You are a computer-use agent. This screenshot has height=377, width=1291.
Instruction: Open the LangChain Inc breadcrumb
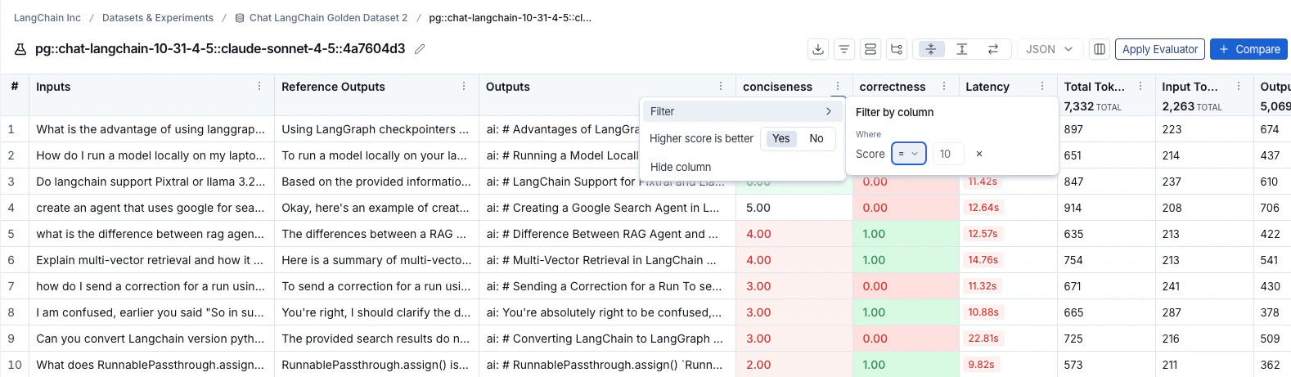pos(47,17)
